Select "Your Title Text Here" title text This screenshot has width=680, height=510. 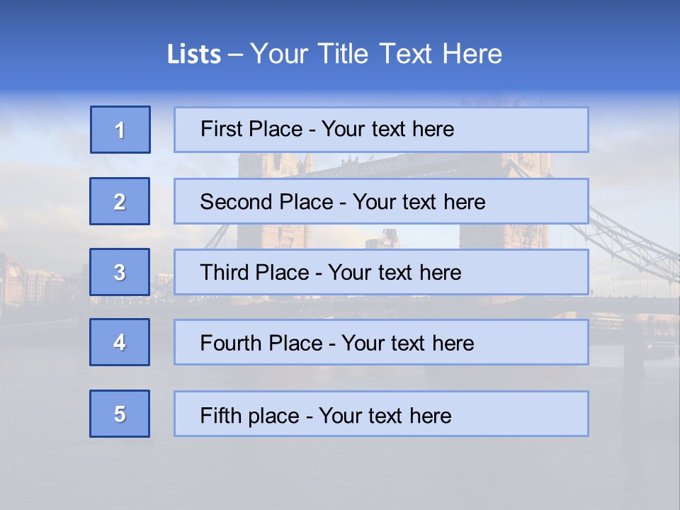click(x=376, y=55)
